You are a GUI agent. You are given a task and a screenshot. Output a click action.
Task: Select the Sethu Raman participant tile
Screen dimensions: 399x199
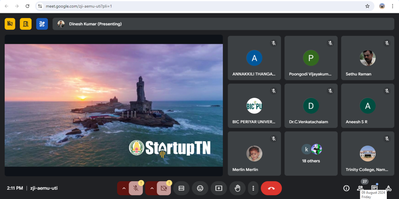pyautogui.click(x=367, y=58)
